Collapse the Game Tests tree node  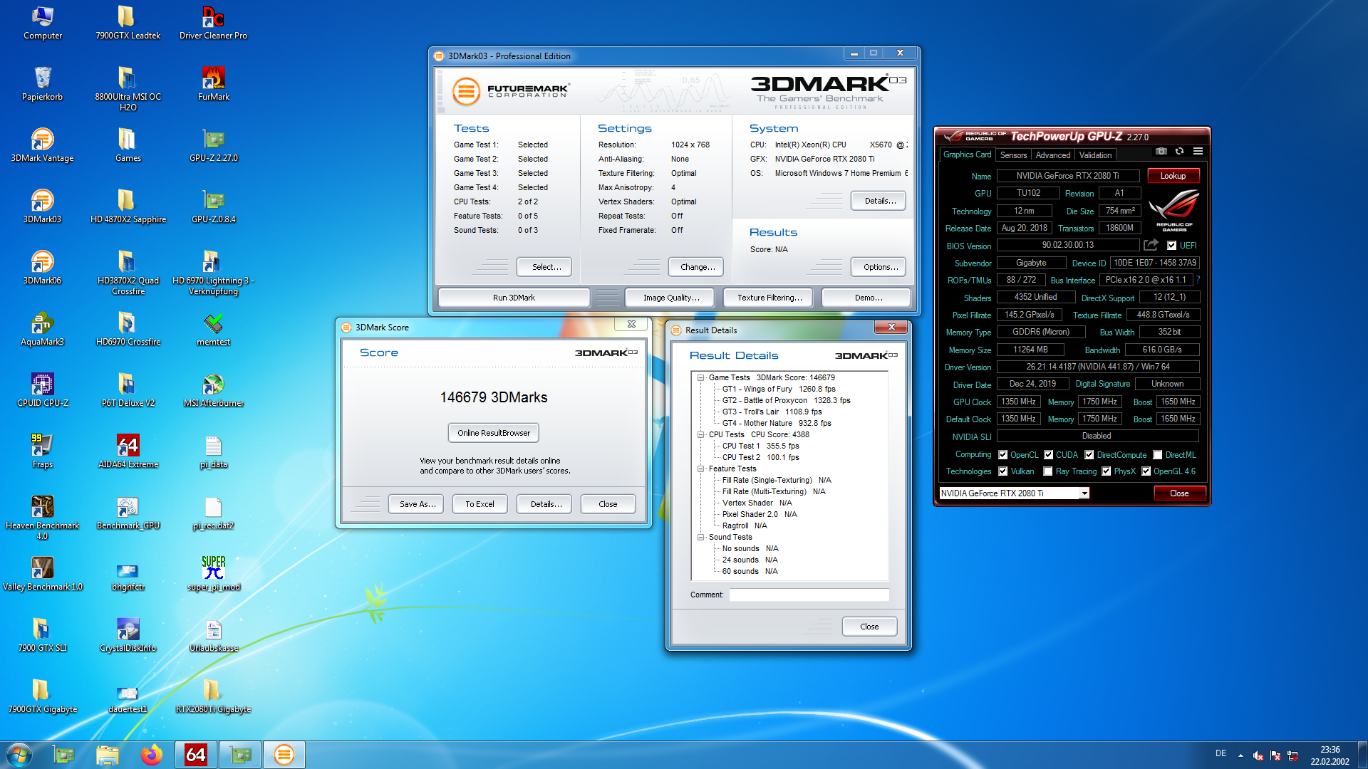pyautogui.click(x=701, y=378)
